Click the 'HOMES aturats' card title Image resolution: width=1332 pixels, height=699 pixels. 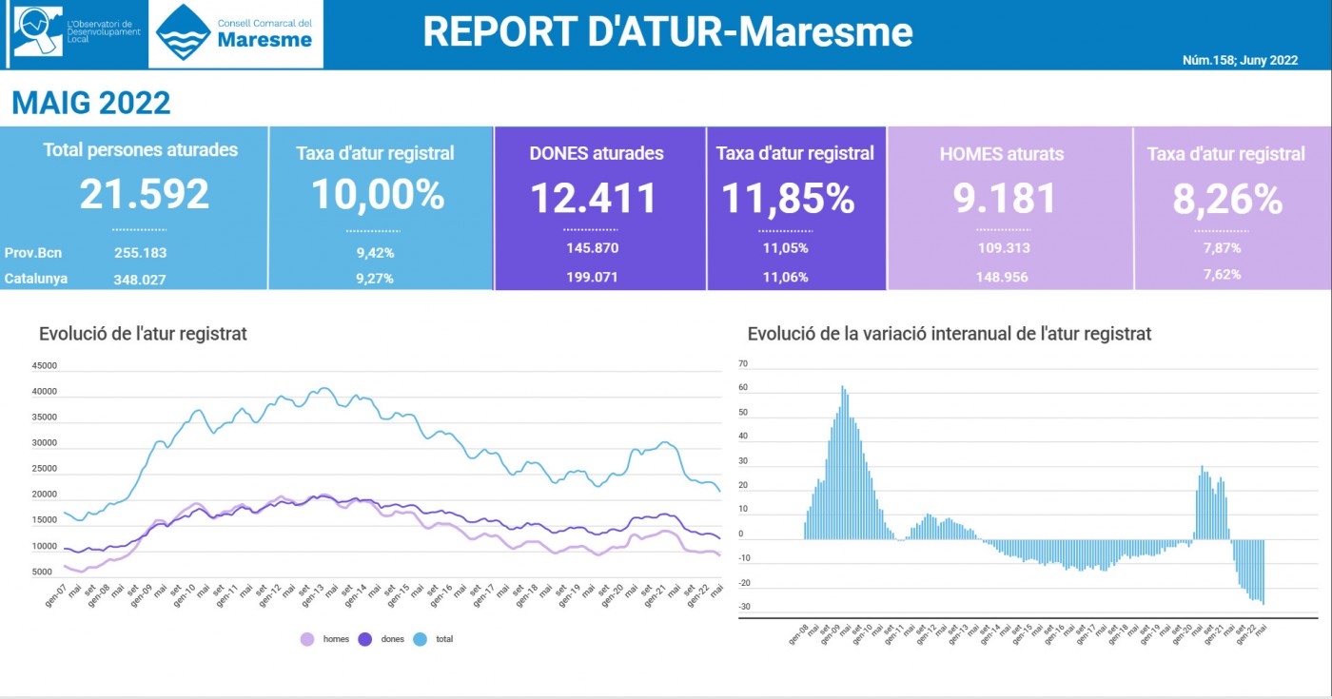(1002, 154)
